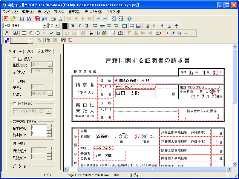Click the solid line style icon
Image resolution: width=239 pixels, height=179 pixels.
158,33
